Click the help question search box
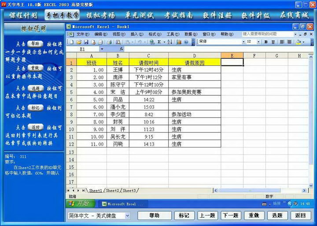The image size is (317, 226). click(268, 34)
